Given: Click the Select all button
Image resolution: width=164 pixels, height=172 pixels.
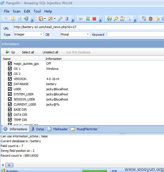Looking at the screenshot, I should (28, 52).
